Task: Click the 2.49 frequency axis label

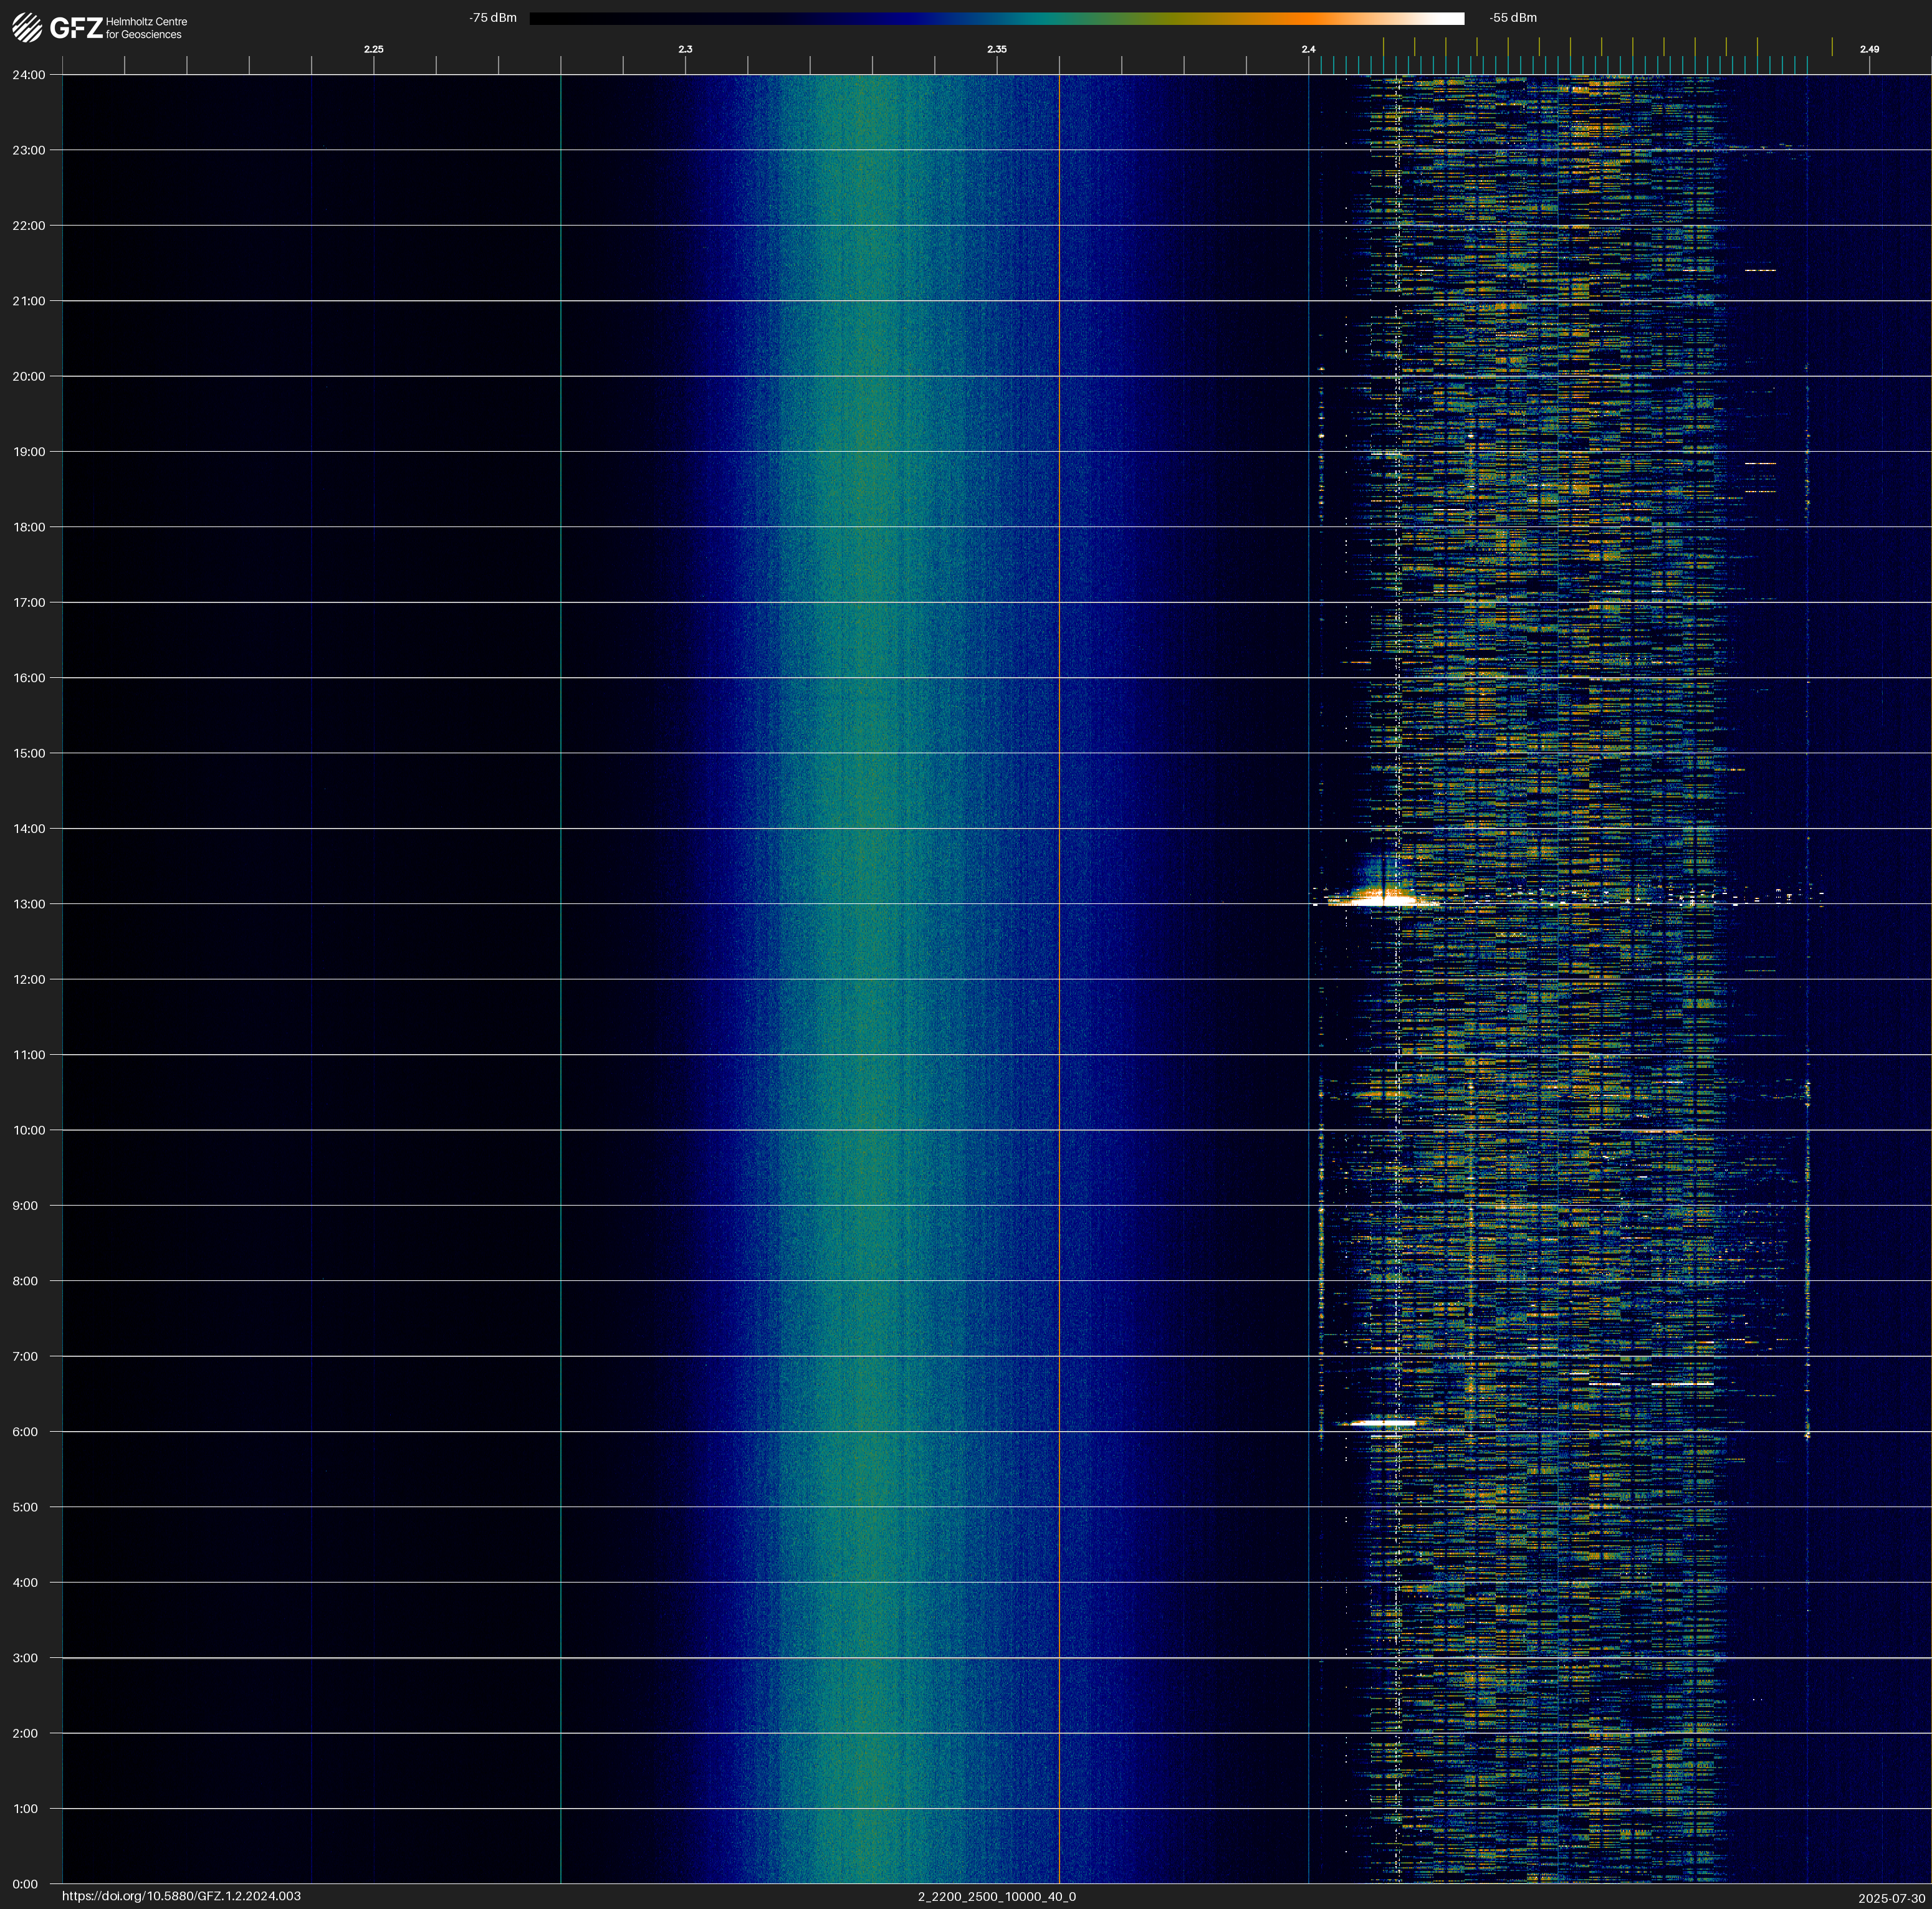Action: (1868, 49)
